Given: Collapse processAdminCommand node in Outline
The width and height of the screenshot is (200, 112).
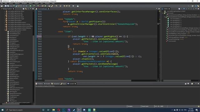Looking at the screenshot, I should (x=165, y=17).
